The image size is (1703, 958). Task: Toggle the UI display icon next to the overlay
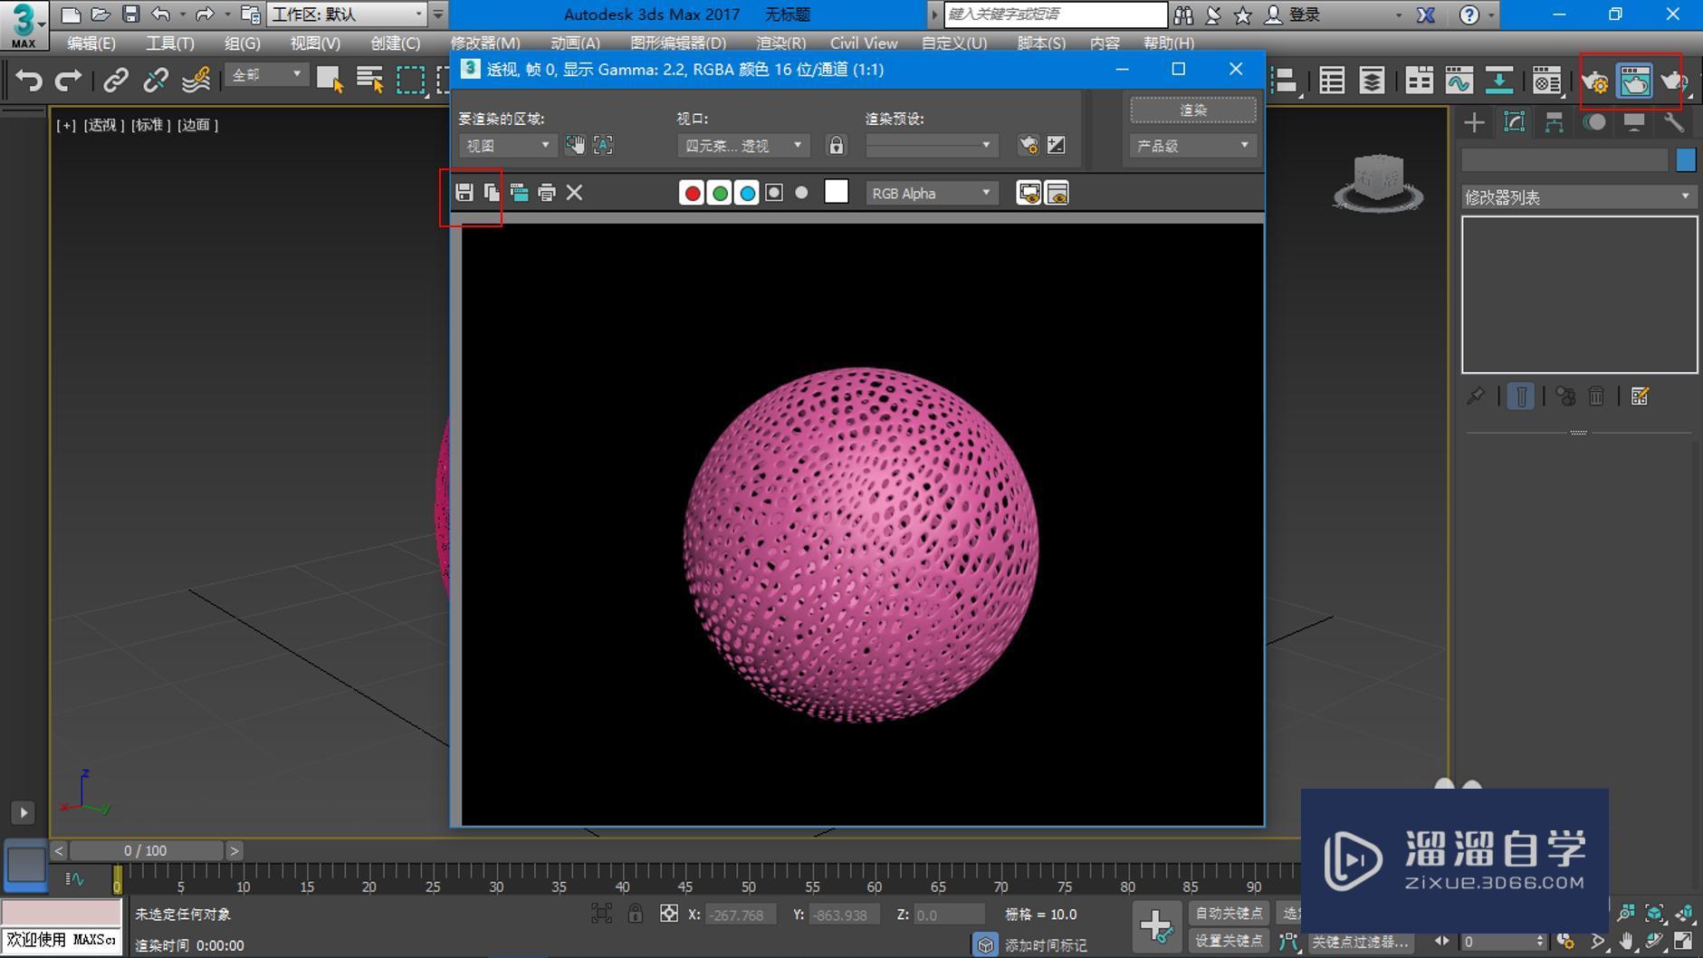tap(1057, 193)
